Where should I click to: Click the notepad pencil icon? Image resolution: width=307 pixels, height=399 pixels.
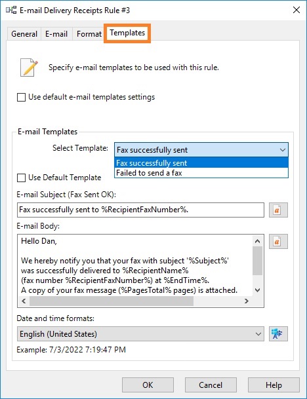[29, 67]
